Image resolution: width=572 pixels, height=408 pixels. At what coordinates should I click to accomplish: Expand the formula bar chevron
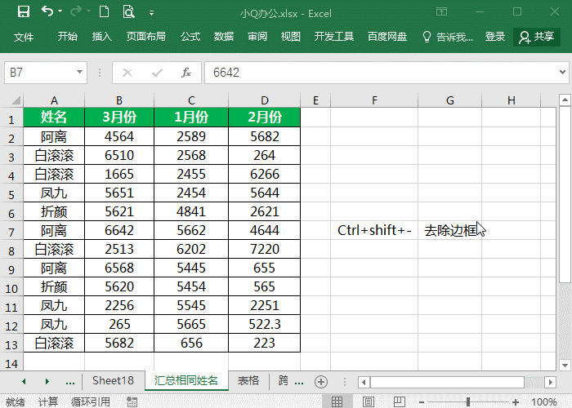(562, 72)
